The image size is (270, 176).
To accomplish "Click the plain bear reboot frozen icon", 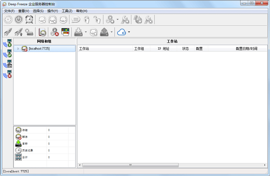I will 63,19.
